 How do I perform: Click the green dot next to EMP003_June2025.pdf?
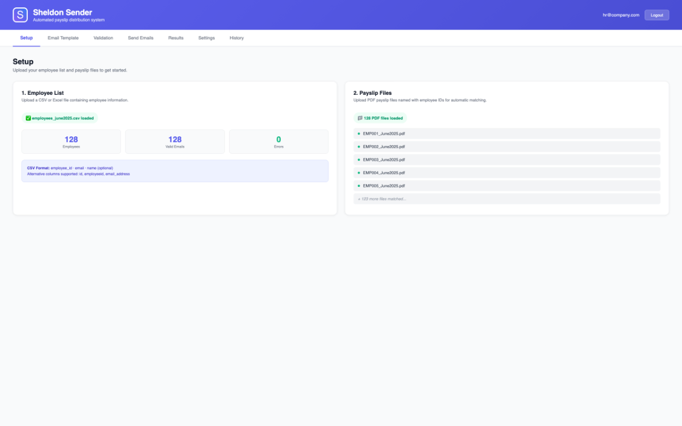tap(359, 160)
